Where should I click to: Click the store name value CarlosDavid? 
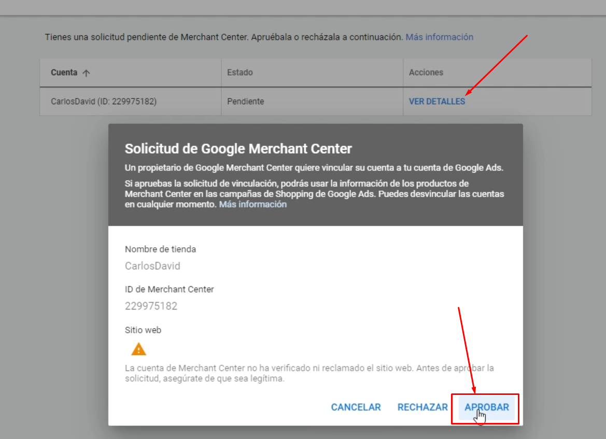[x=152, y=266]
